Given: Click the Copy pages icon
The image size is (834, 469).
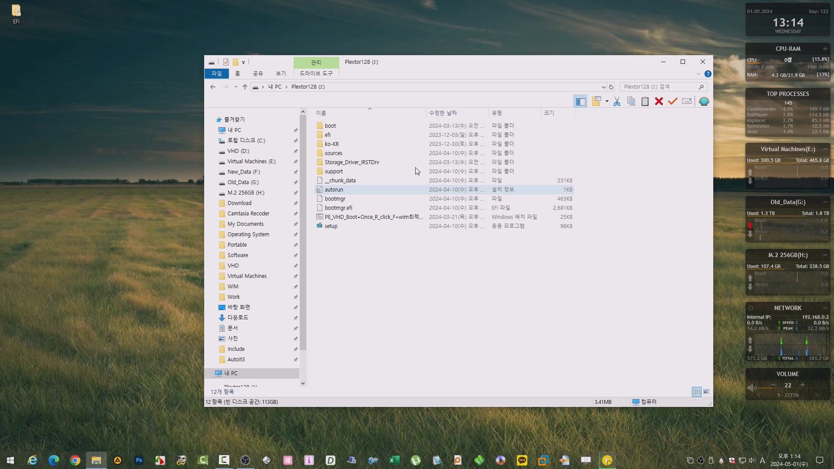Looking at the screenshot, I should point(631,102).
